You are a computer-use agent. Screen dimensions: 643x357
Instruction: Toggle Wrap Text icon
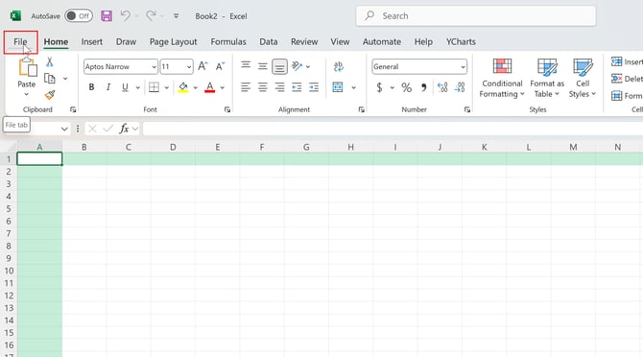pyautogui.click(x=339, y=66)
